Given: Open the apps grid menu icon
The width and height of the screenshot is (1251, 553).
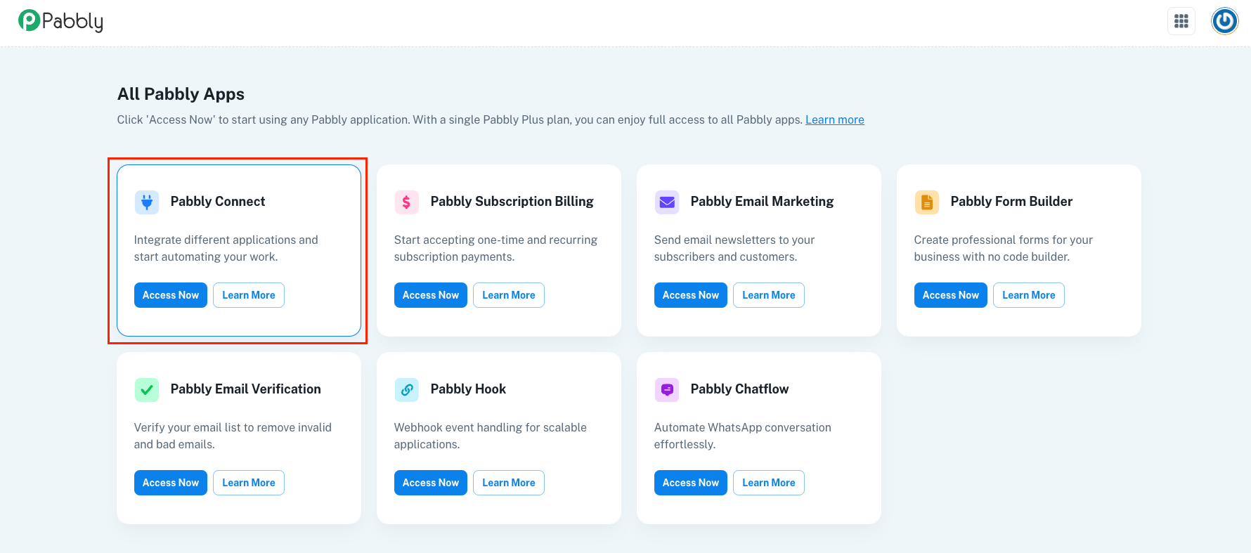Looking at the screenshot, I should [1181, 21].
